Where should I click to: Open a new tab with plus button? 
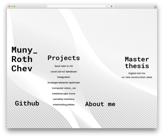point(155,7)
